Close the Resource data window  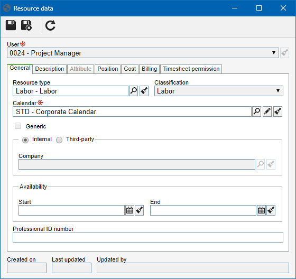tap(283, 8)
